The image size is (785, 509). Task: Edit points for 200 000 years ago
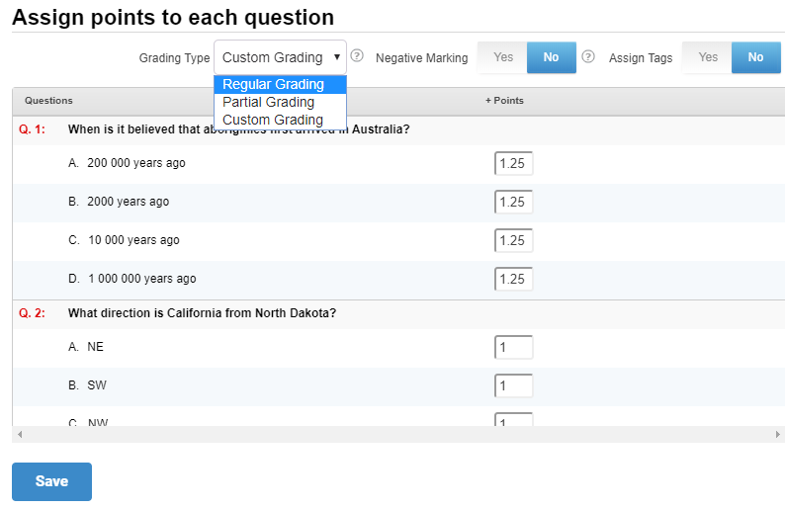[513, 163]
